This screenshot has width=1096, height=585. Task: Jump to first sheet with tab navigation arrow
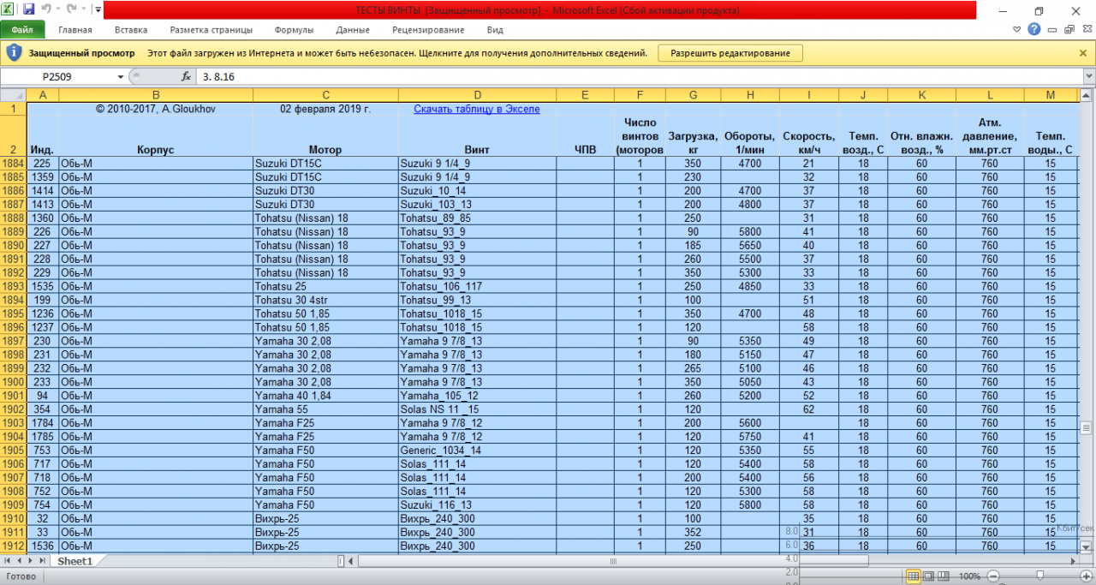[9, 560]
